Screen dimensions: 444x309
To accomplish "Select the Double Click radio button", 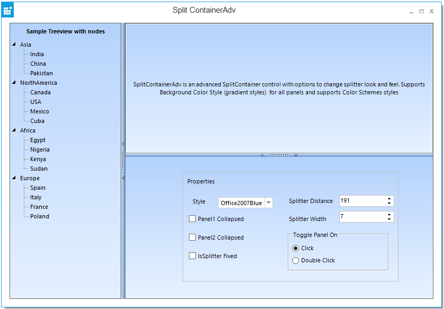I will point(296,260).
